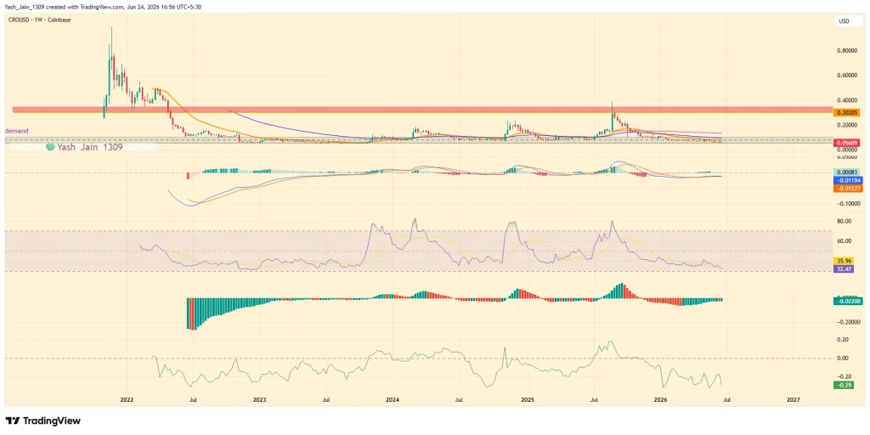Image resolution: width=870 pixels, height=435 pixels.
Task: Select the red 0.05609 price tag
Action: [x=847, y=143]
